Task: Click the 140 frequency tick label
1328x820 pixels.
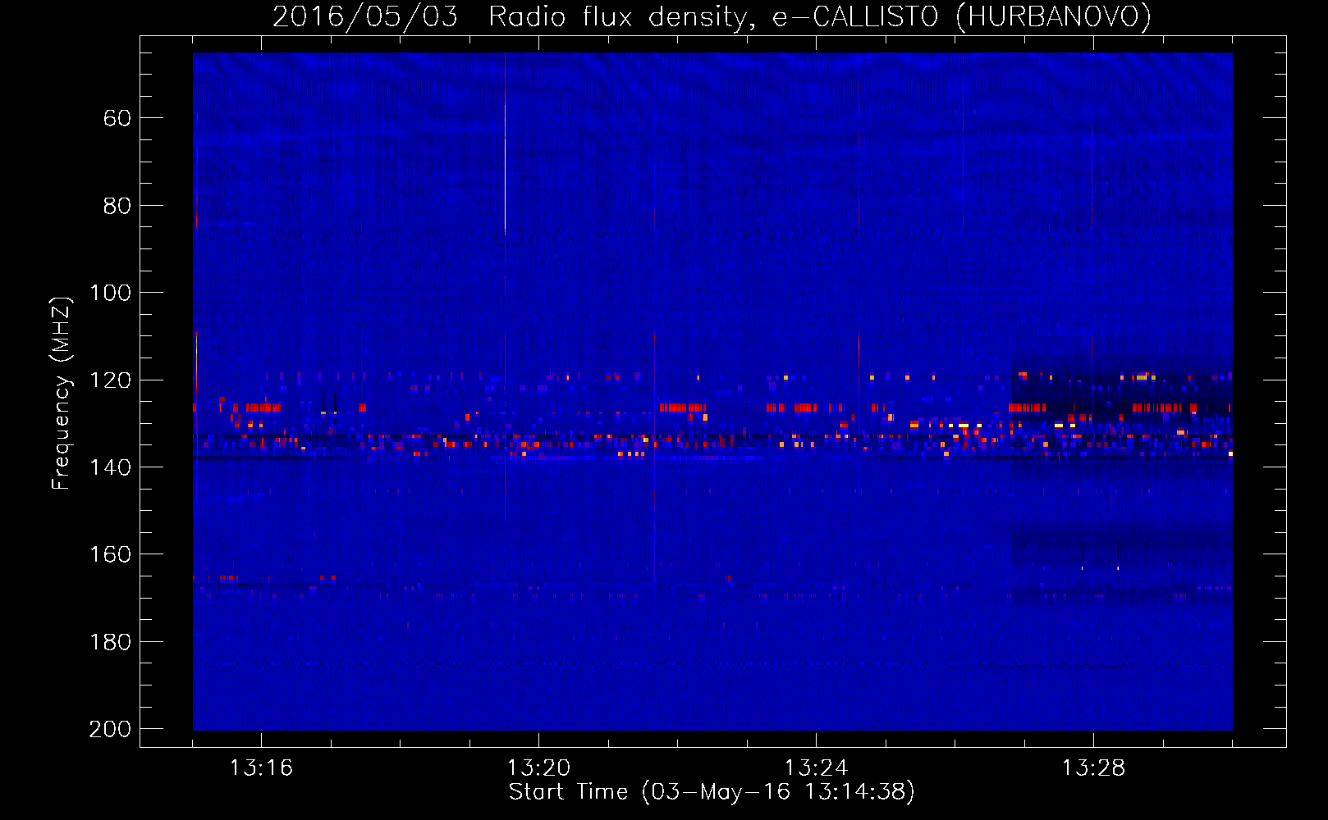Action: 110,467
